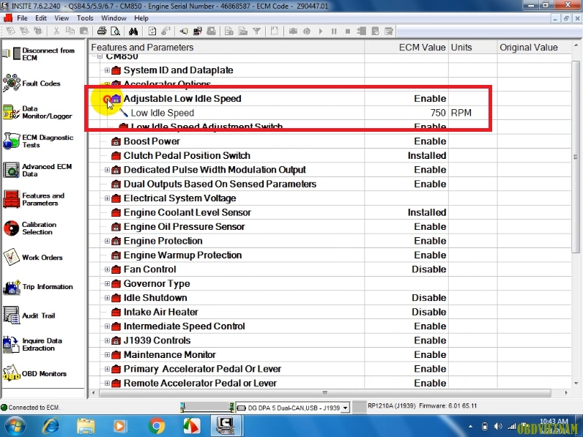The image size is (583, 437).
Task: Click the funnel Filter toolbar icon
Action: coord(256,31)
